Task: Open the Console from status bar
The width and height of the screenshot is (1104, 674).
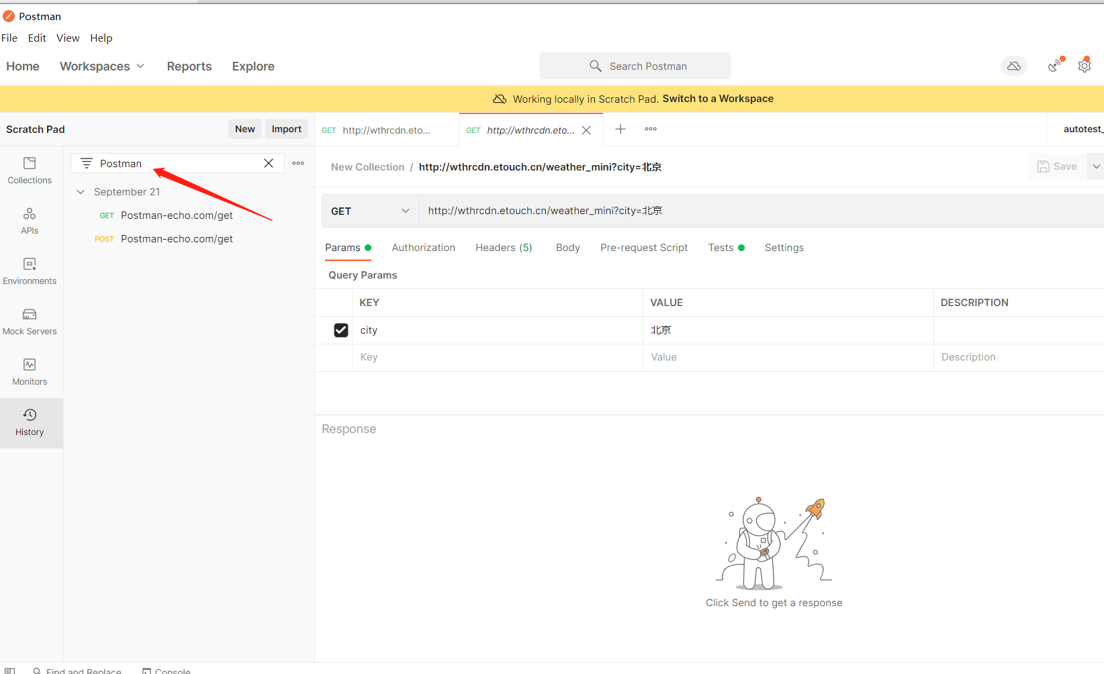Action: point(167,671)
